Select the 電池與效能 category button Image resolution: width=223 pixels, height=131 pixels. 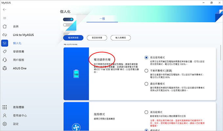(73, 38)
